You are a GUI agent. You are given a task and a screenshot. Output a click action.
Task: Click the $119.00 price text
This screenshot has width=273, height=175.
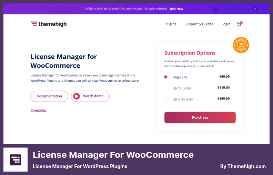tap(223, 88)
